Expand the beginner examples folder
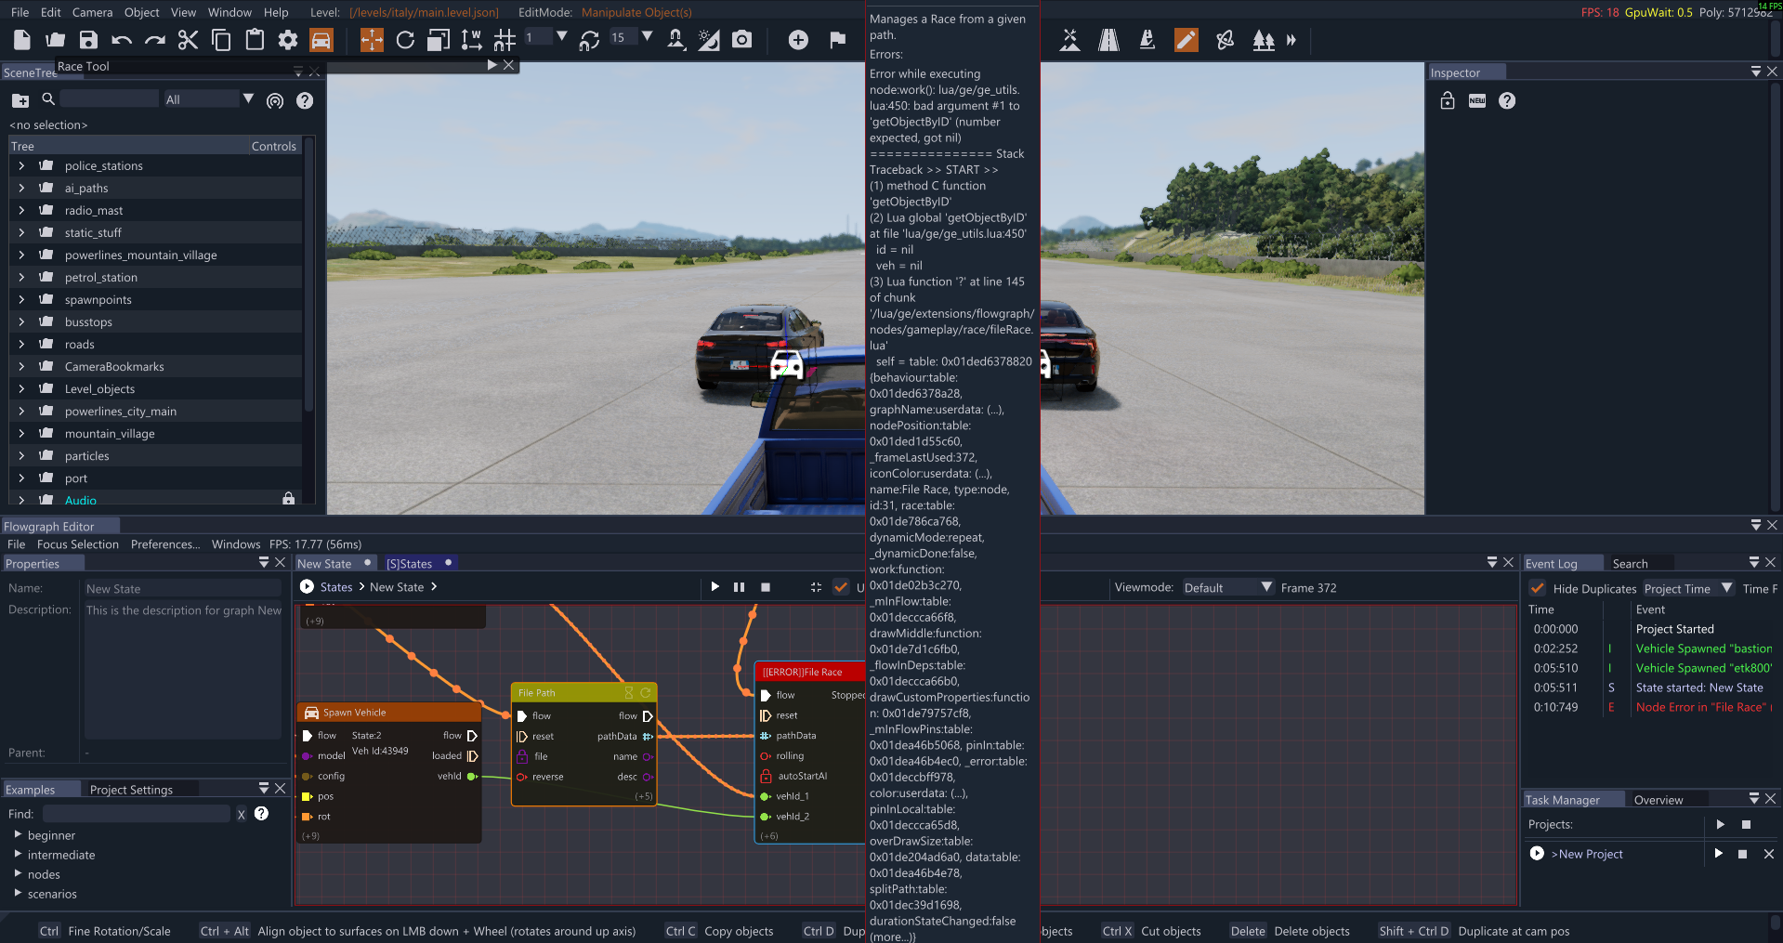Viewport: 1783px width, 943px height. [18, 835]
